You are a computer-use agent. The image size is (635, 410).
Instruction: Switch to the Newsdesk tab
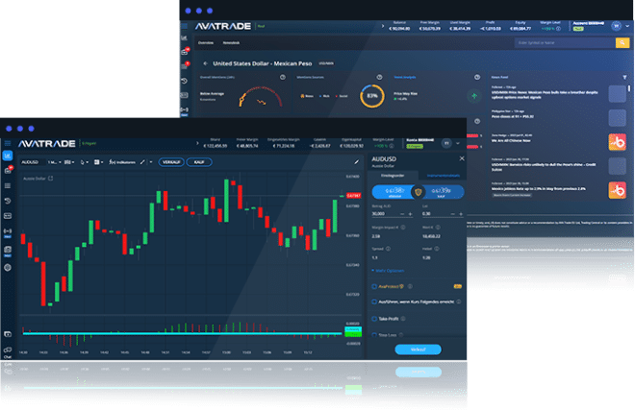click(231, 42)
